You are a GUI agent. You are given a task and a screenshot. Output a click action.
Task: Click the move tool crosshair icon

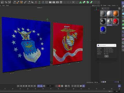coord(6,2)
